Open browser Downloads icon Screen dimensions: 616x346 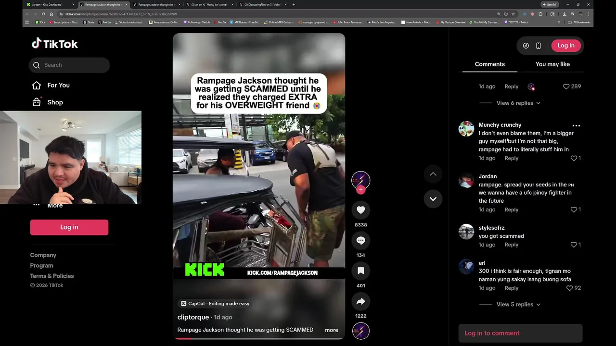564,14
